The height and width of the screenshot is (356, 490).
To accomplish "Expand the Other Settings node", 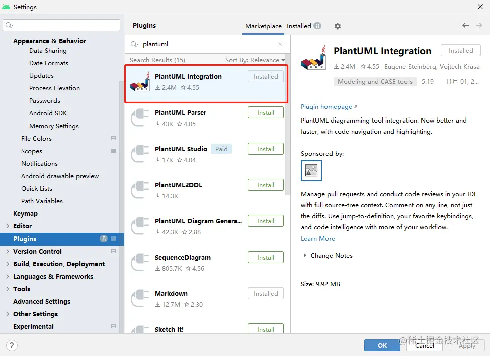I will (x=8, y=314).
